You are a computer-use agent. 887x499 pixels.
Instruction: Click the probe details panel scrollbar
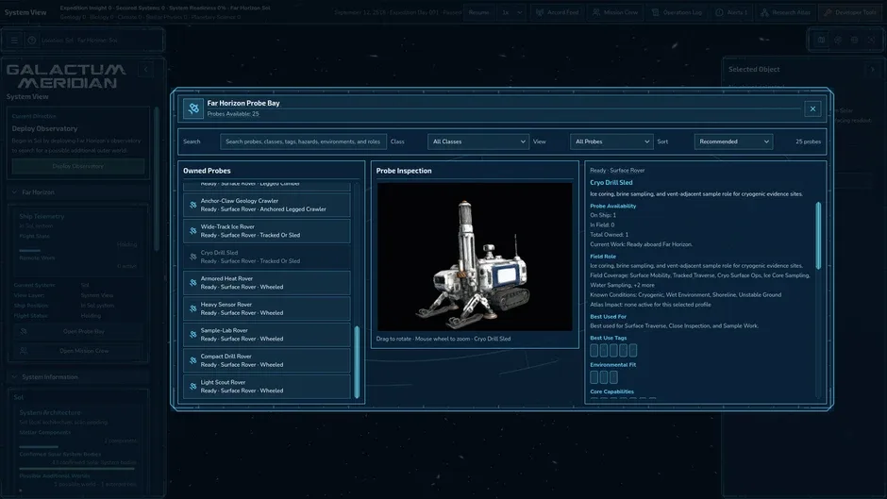(818, 235)
